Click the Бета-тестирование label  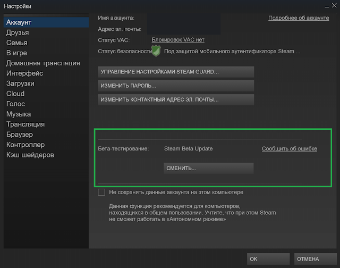(x=123, y=149)
